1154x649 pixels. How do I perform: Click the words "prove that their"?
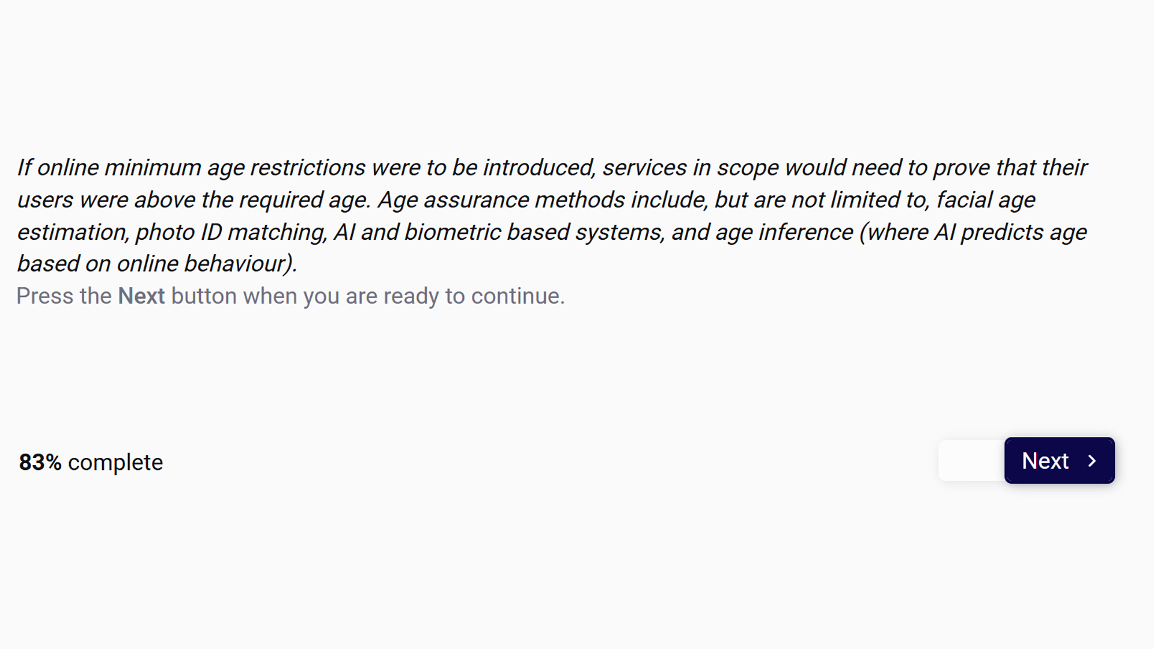coord(1010,167)
